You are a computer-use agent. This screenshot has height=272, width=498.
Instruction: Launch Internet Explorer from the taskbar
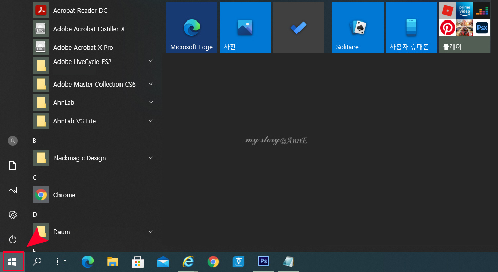point(188,262)
